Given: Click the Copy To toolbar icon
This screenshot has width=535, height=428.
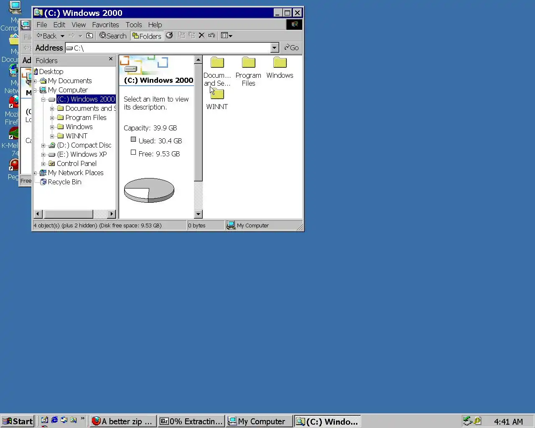Looking at the screenshot, I should click(x=192, y=36).
